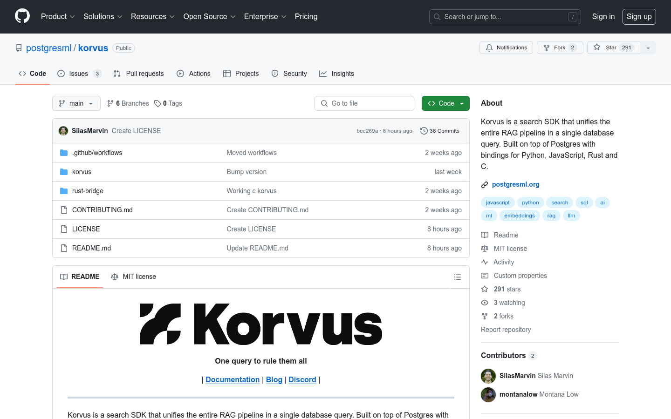Click SilasMarvin avatar in commit header

(63, 131)
